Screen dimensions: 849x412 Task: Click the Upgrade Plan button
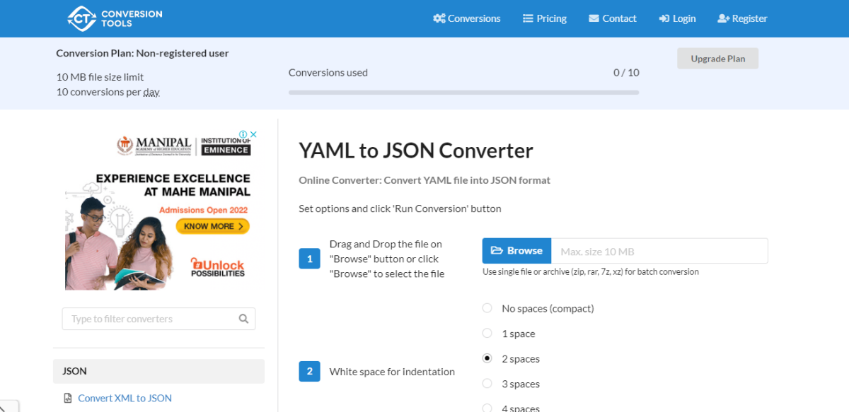[717, 59]
